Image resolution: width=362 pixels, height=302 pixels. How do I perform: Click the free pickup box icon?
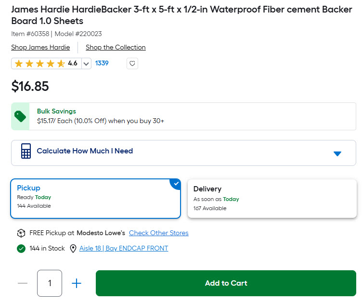click(21, 233)
